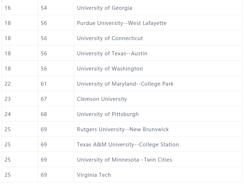The image size is (244, 184).
Task: Click Clemson University name cell
Action: [x=158, y=99]
